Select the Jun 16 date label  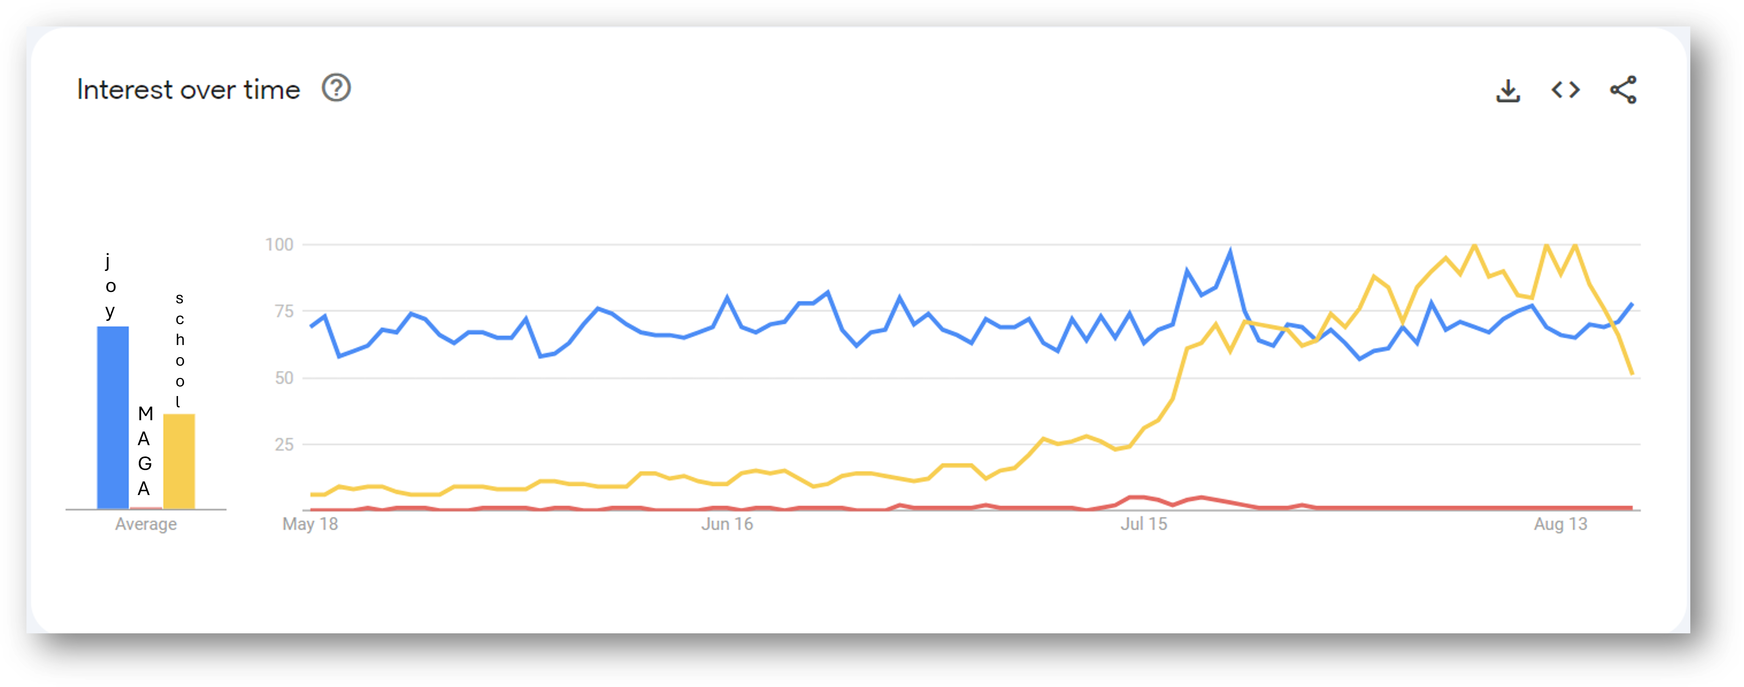click(727, 524)
